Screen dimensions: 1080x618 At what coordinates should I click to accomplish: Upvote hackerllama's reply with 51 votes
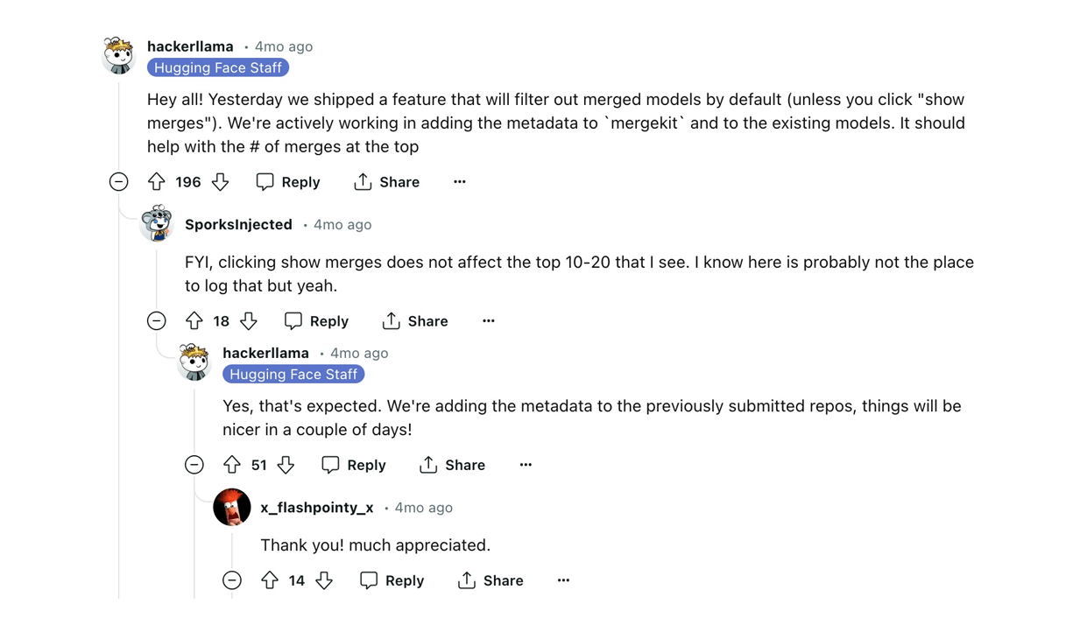pos(232,465)
